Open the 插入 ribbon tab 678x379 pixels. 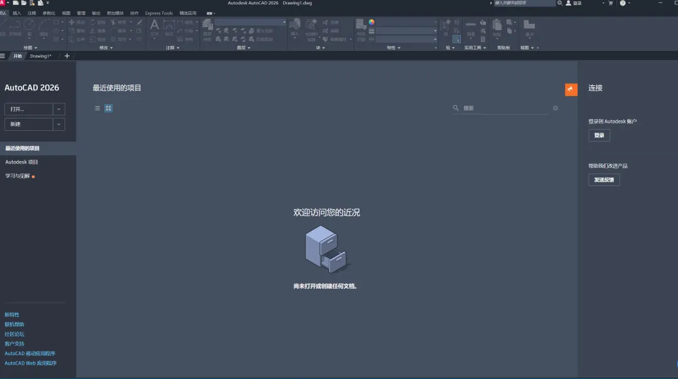tap(17, 13)
